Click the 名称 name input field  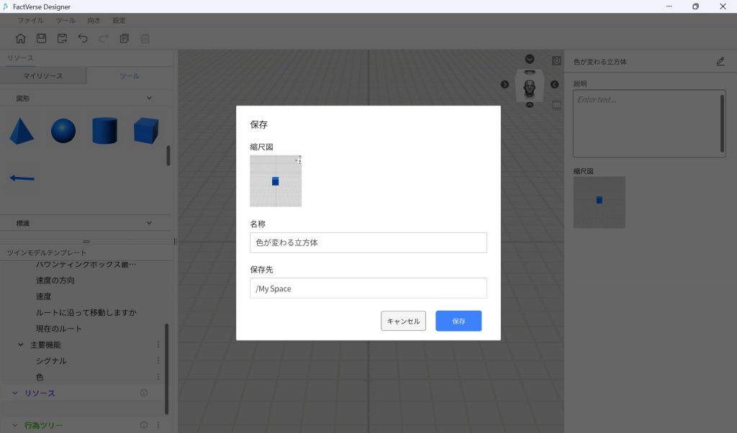click(368, 243)
